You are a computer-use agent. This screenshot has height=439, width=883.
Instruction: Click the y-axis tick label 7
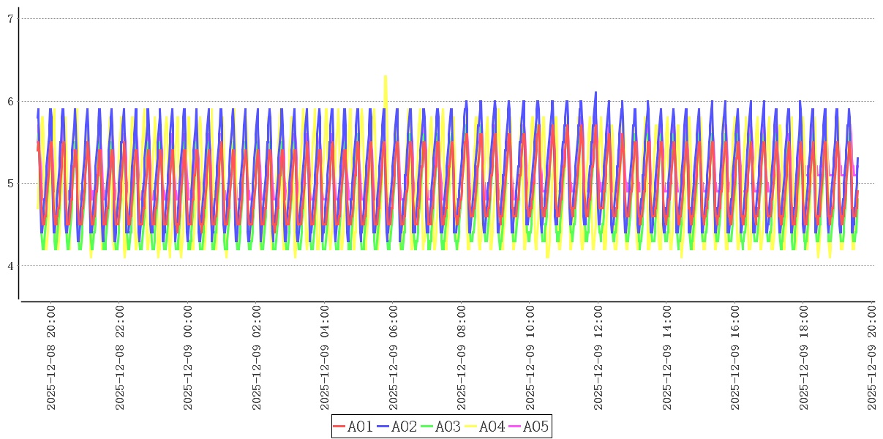click(10, 19)
